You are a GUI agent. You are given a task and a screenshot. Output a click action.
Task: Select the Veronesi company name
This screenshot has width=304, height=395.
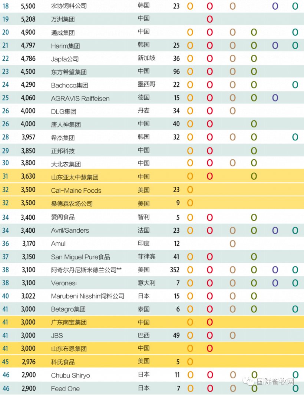pyautogui.click(x=64, y=283)
